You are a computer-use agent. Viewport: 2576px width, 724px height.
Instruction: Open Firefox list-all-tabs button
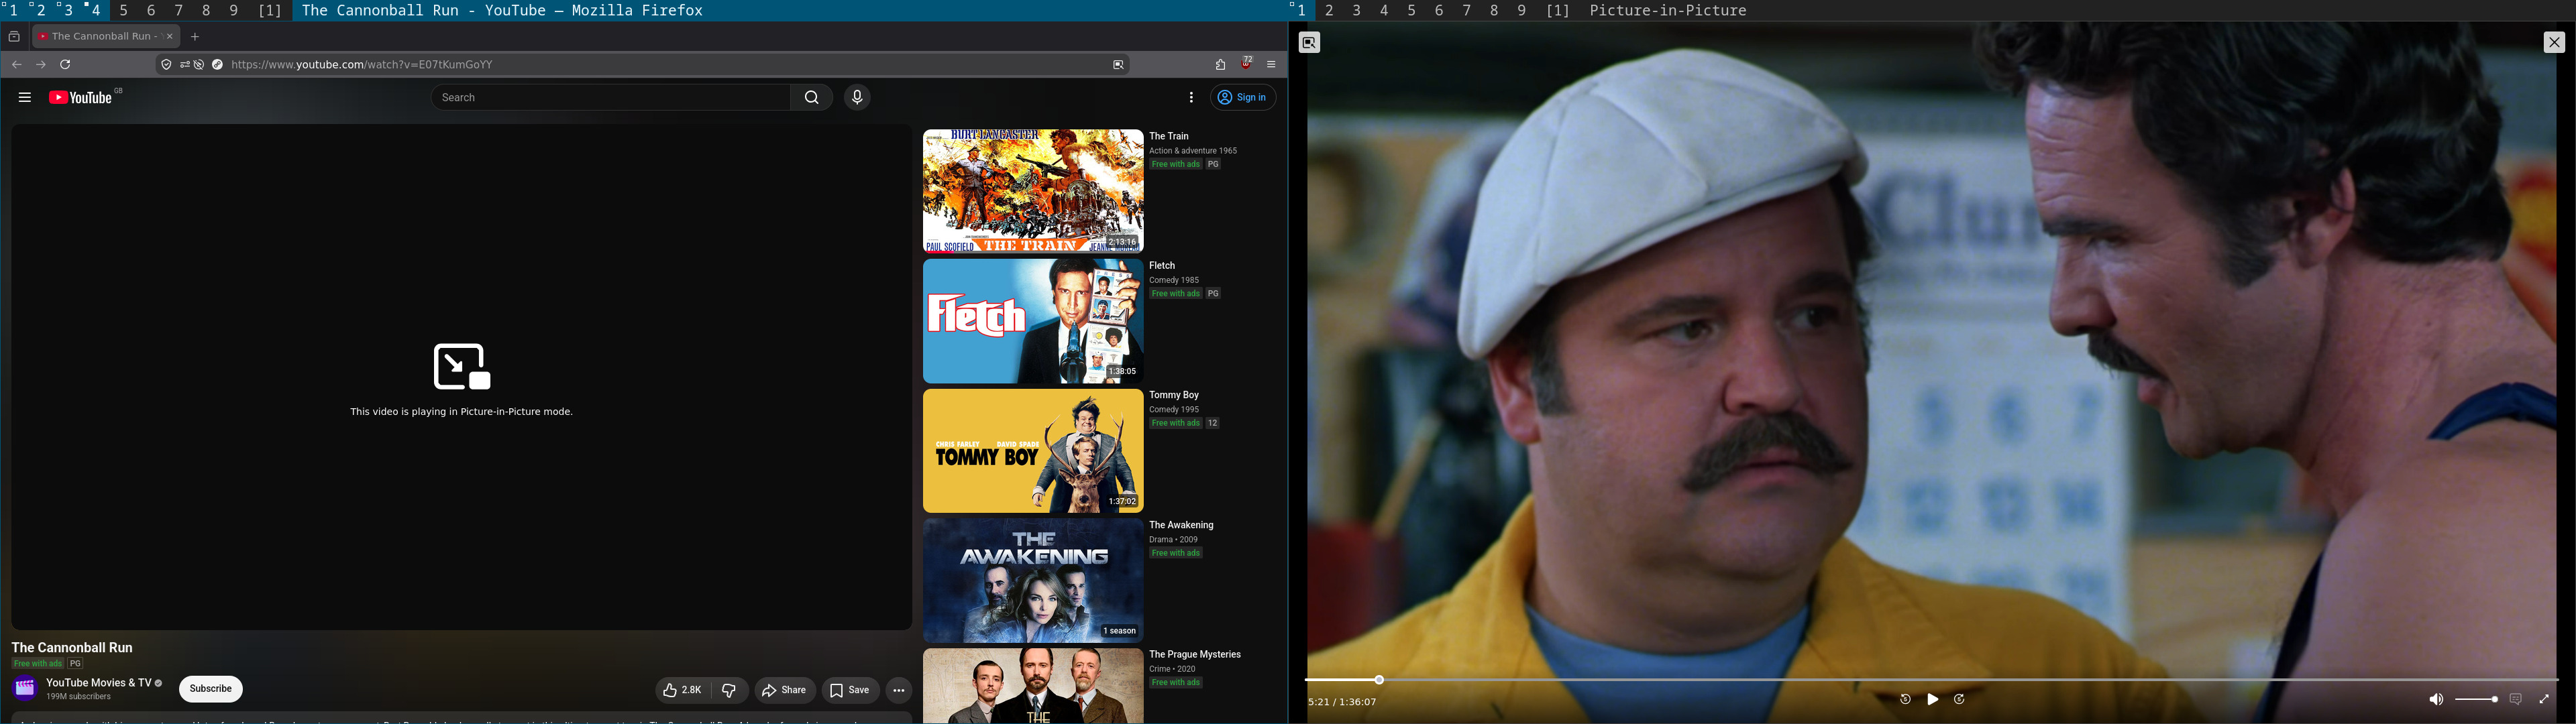(14, 37)
